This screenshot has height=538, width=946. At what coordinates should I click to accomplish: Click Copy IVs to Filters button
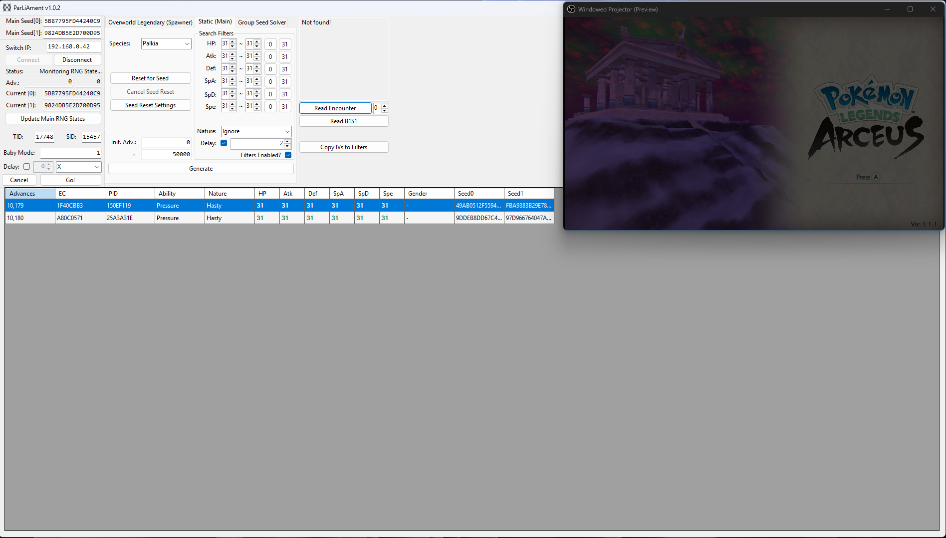pyautogui.click(x=343, y=147)
